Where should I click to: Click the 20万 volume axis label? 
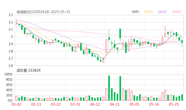9,95
